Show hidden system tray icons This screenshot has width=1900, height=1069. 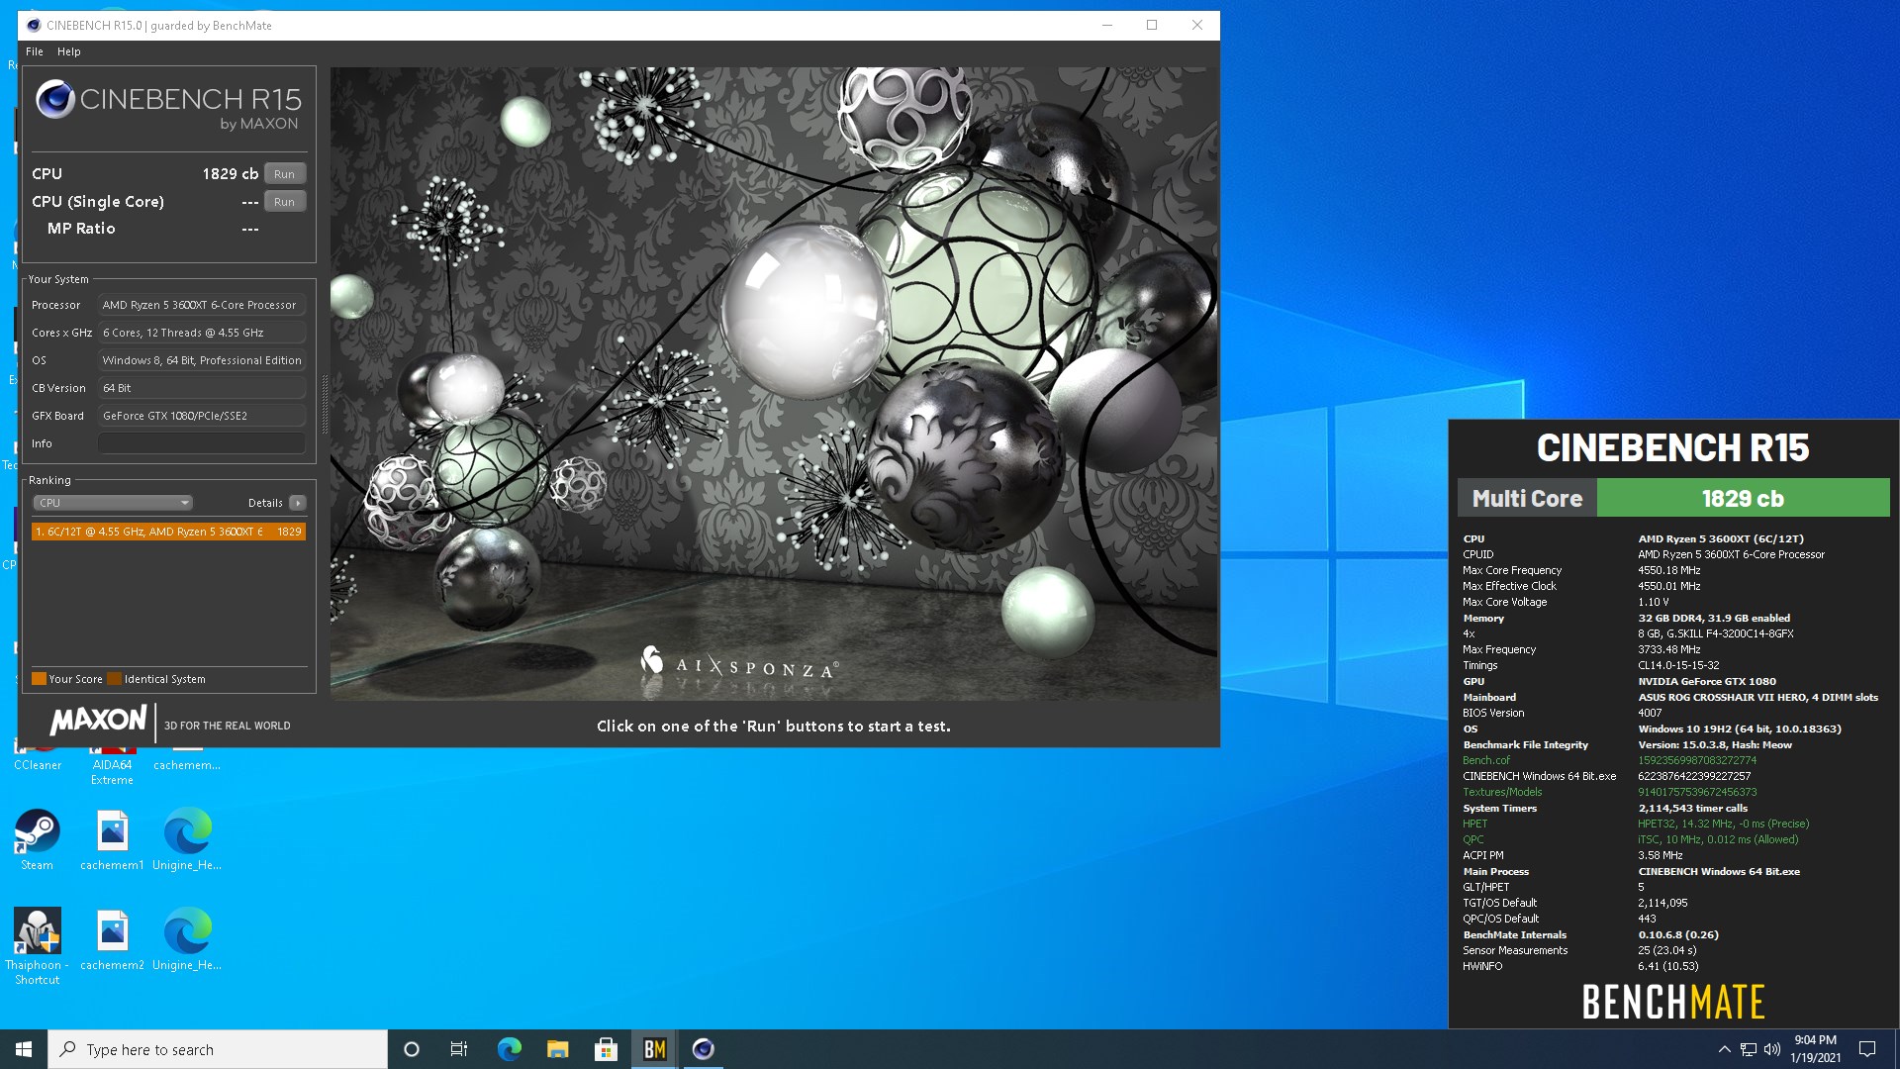(1724, 1049)
